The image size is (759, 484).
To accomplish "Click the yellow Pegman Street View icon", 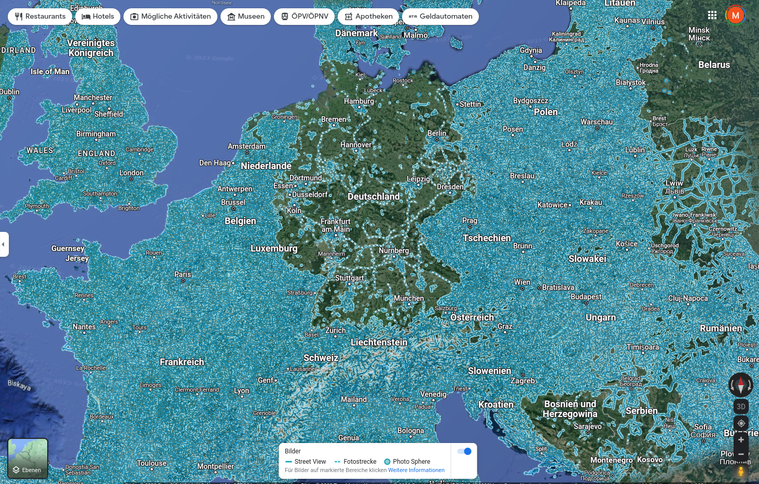I will pyautogui.click(x=741, y=471).
